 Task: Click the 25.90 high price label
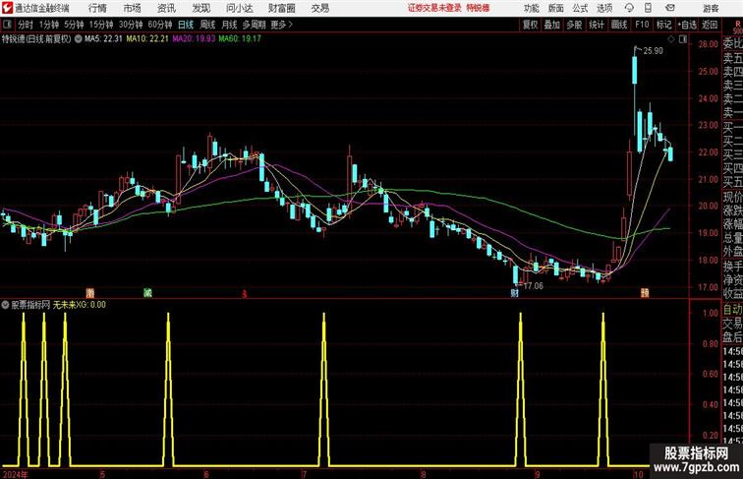pyautogui.click(x=653, y=51)
